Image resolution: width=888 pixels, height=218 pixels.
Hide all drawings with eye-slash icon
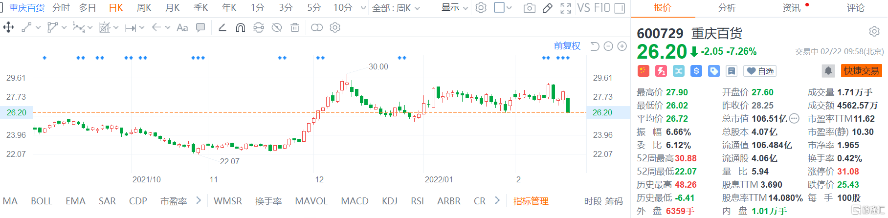[x=277, y=27]
